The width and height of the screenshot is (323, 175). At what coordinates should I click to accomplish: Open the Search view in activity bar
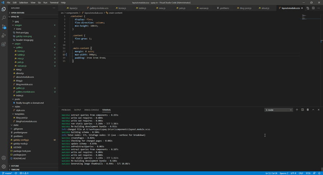point(4,18)
